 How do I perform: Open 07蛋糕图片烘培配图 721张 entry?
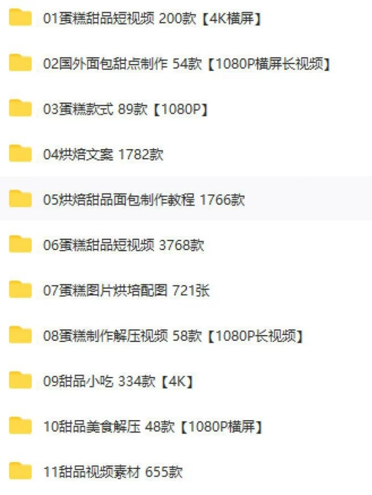point(126,291)
